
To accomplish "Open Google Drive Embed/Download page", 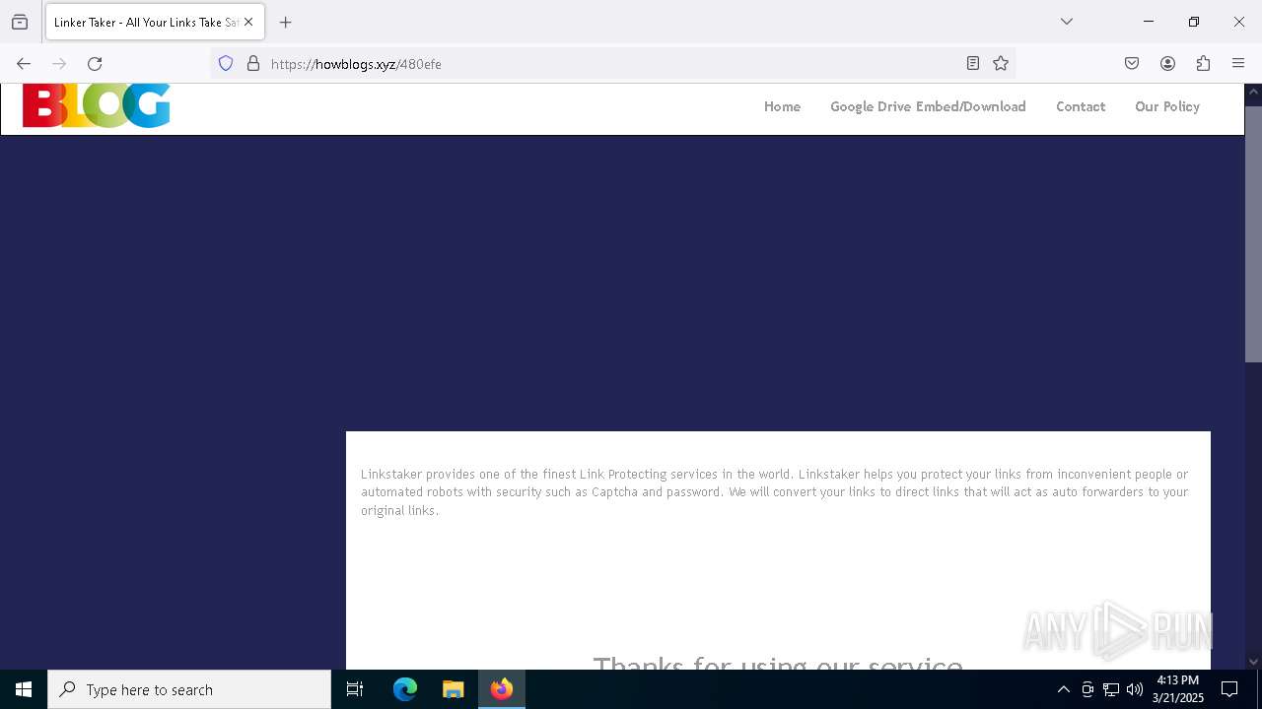I will click(x=928, y=106).
